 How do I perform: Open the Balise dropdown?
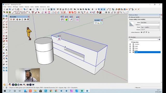(150, 22)
